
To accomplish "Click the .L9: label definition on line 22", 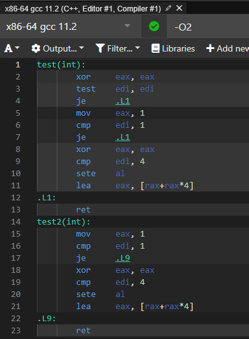I will point(46,318).
